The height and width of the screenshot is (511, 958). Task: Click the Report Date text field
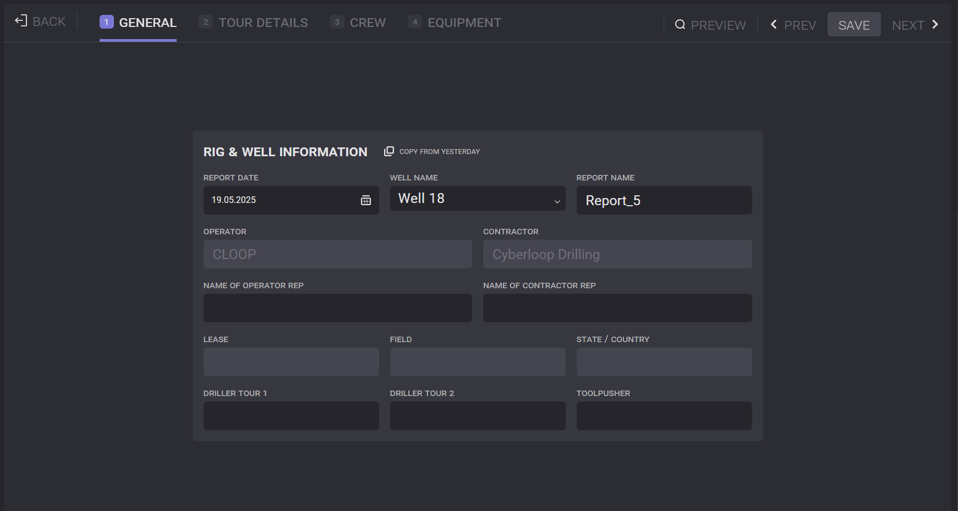coord(278,200)
